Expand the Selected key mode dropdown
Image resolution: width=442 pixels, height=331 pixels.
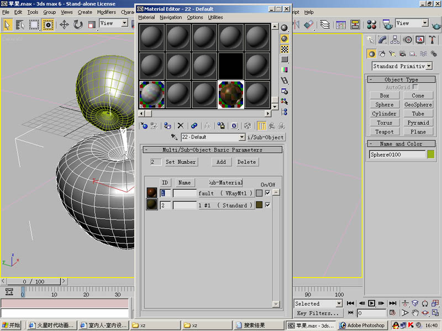338,303
